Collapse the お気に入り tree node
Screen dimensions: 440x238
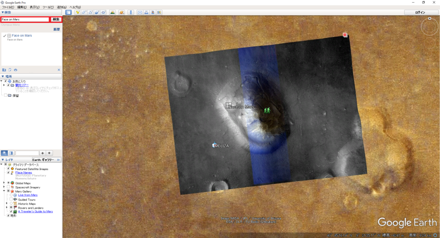(1, 81)
